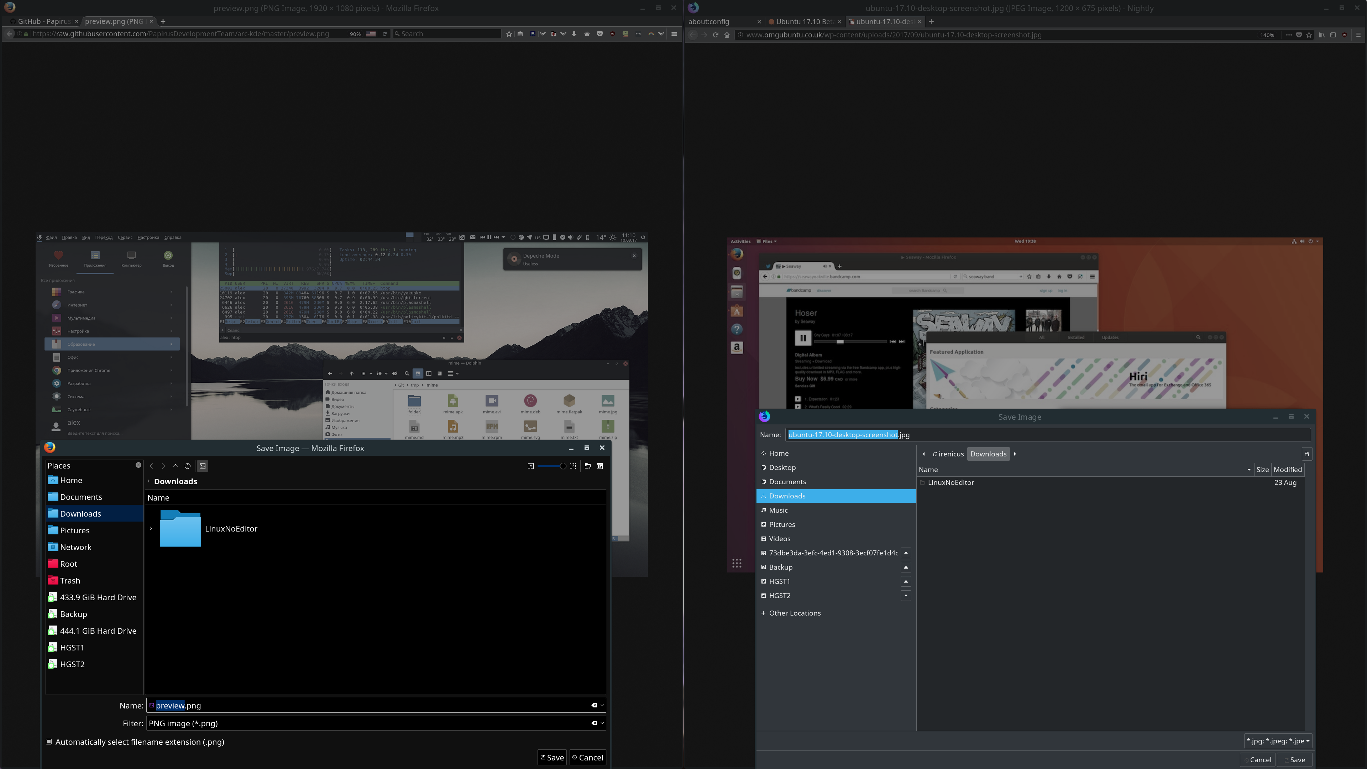
Task: Open the Filter PNG image dropdown
Action: (602, 723)
